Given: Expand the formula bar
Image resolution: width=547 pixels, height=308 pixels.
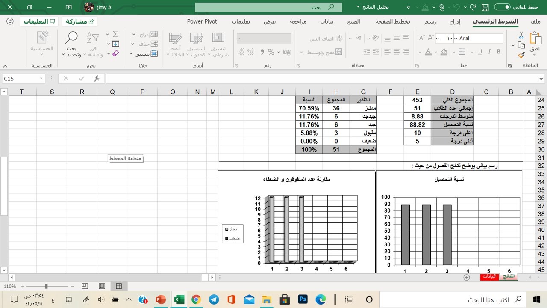Looking at the screenshot, I should (542, 79).
